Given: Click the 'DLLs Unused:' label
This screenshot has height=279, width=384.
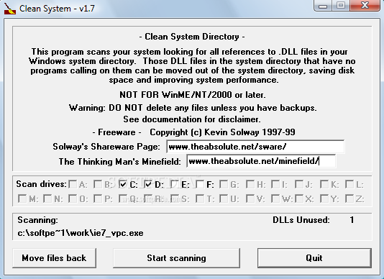Looking at the screenshot, I should click(x=301, y=220).
